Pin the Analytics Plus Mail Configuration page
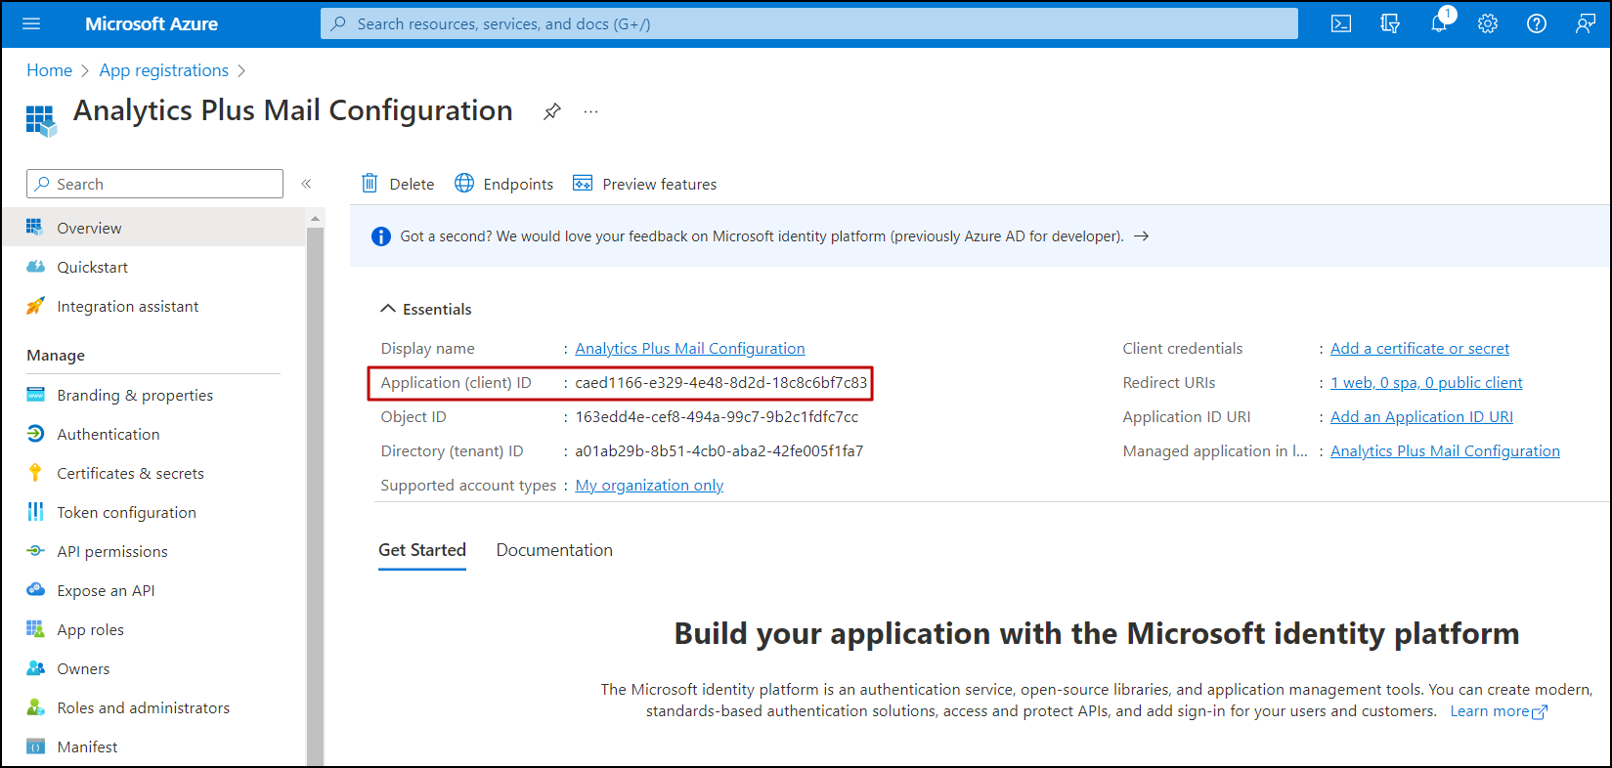Viewport: 1612px width, 768px height. pyautogui.click(x=552, y=111)
